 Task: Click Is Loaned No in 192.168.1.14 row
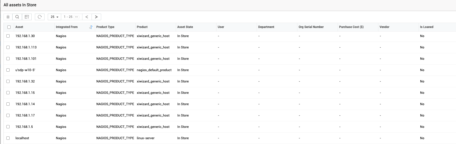[x=422, y=104]
